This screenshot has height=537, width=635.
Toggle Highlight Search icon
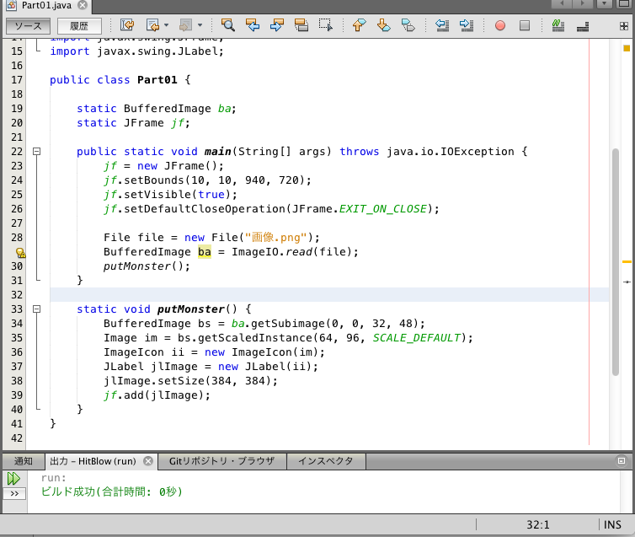click(x=301, y=25)
